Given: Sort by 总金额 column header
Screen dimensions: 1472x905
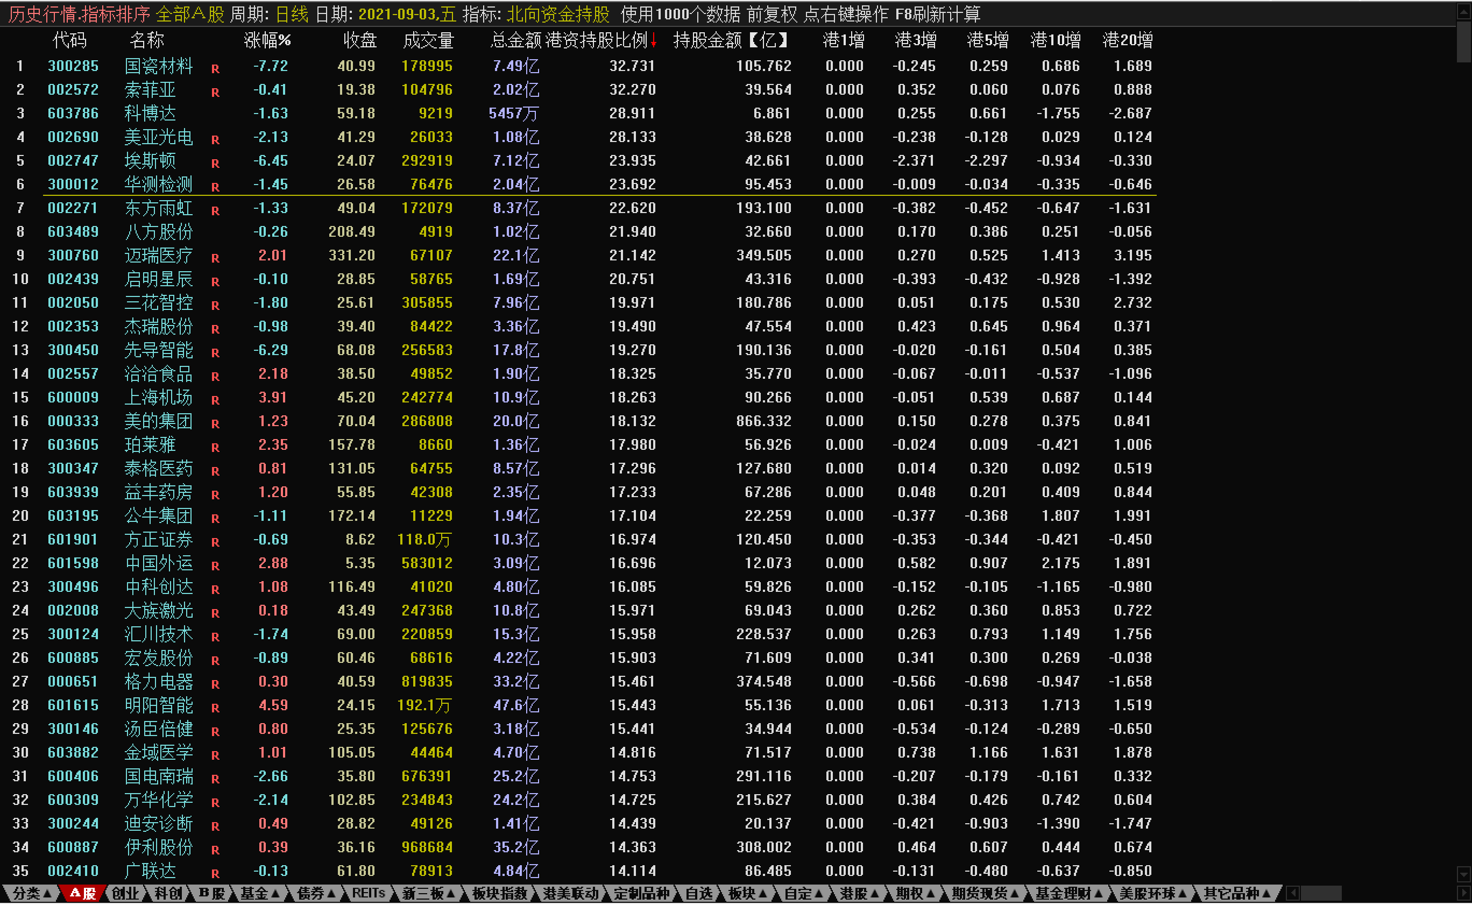Looking at the screenshot, I should tap(516, 41).
